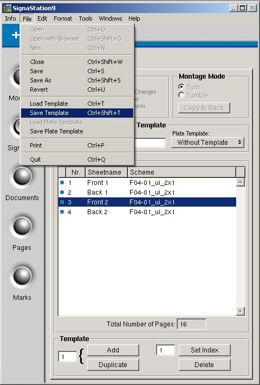Click the SignaStation9 title bar app icon
Viewport: 260px width, 385px height.
click(x=8, y=8)
